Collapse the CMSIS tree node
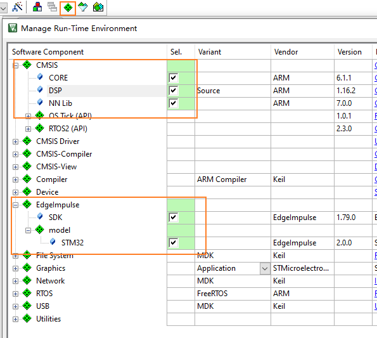 (x=16, y=65)
